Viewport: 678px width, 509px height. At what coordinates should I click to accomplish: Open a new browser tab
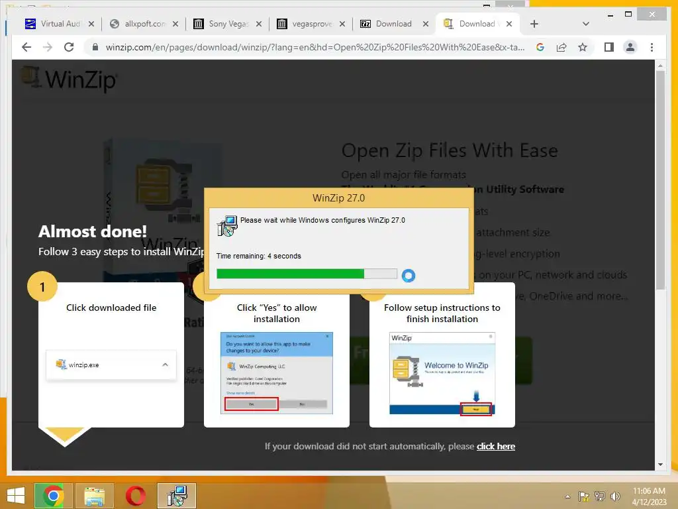pos(534,24)
